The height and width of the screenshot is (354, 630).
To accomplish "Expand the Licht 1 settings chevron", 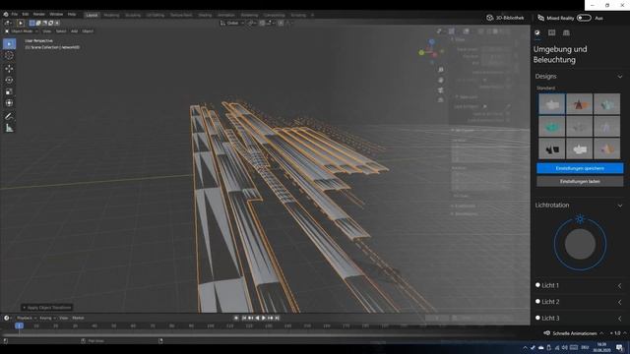I will pyautogui.click(x=619, y=286).
